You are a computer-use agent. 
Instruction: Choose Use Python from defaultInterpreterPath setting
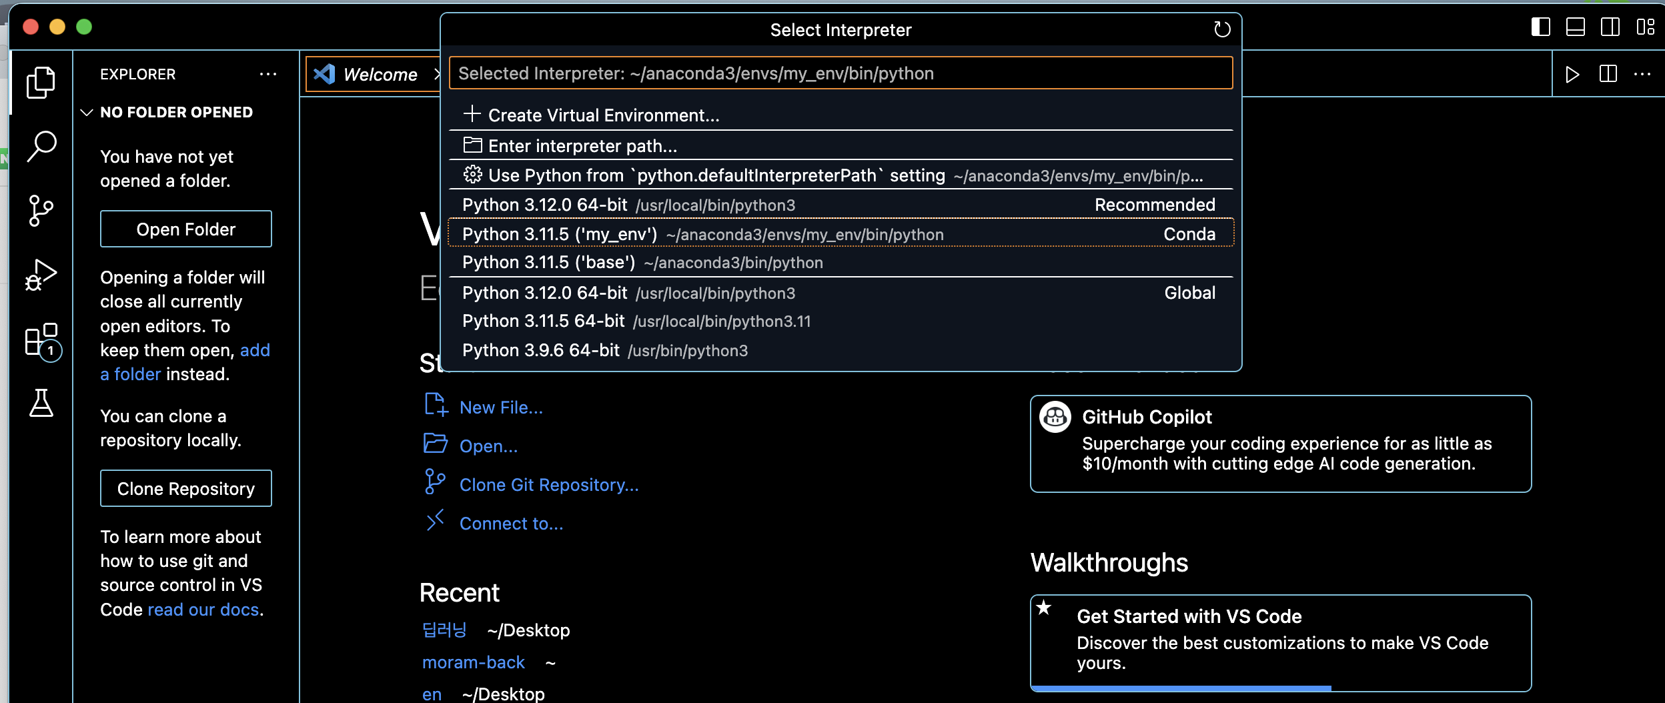[841, 175]
